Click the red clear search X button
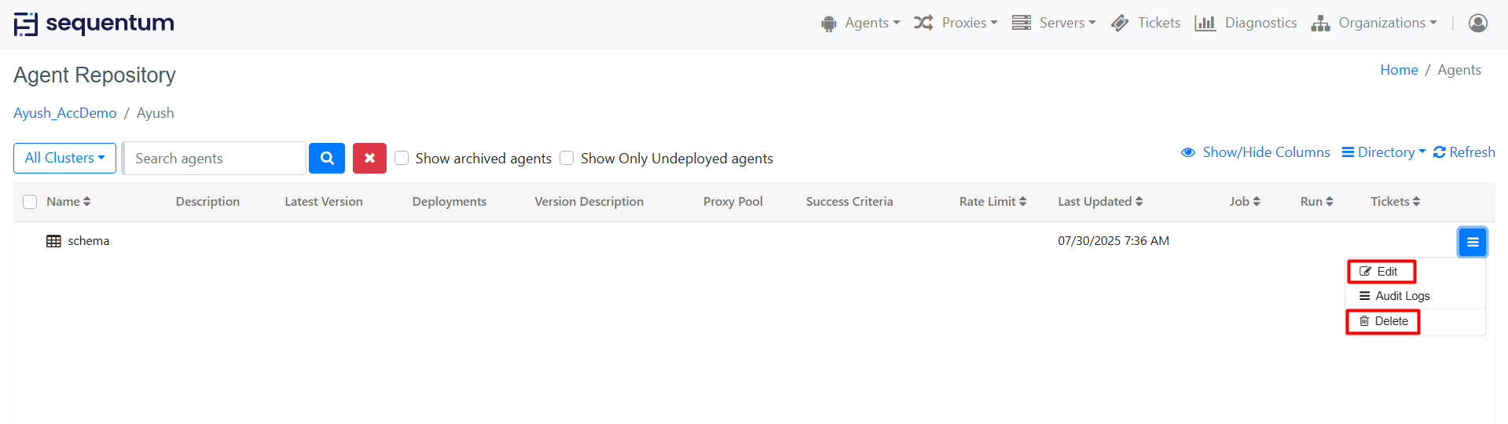The width and height of the screenshot is (1508, 424). [x=369, y=158]
